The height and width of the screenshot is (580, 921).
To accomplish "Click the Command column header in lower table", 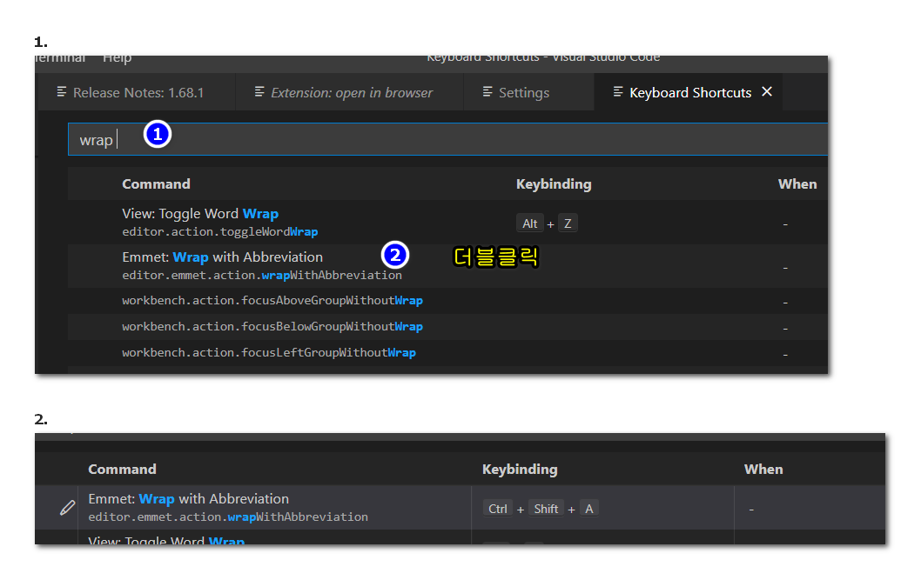I will pos(122,470).
